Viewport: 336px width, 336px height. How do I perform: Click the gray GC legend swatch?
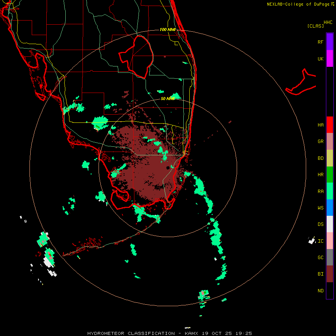(x=330, y=257)
